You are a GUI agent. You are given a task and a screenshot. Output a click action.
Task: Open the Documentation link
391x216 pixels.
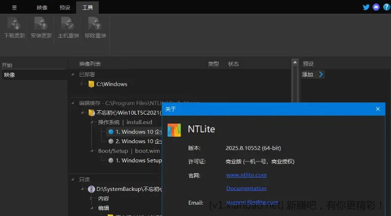[x=246, y=188]
